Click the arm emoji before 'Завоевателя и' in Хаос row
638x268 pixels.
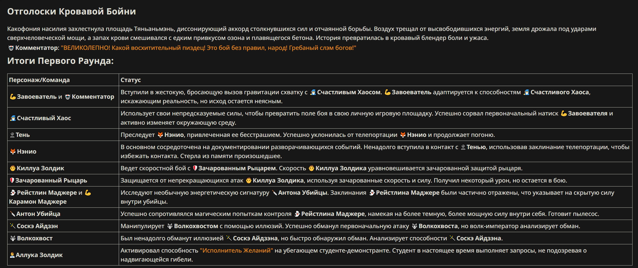tap(564, 113)
